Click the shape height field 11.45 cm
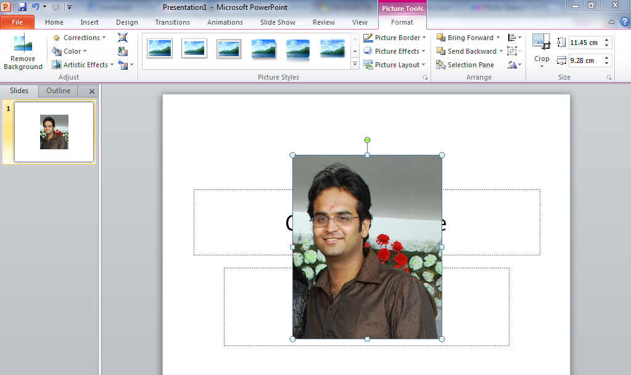Viewport: 631px width, 375px height. tap(585, 43)
